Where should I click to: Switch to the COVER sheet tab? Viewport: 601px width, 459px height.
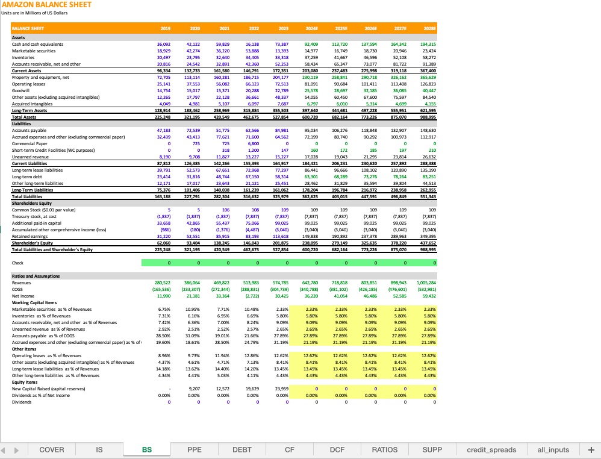point(52,449)
